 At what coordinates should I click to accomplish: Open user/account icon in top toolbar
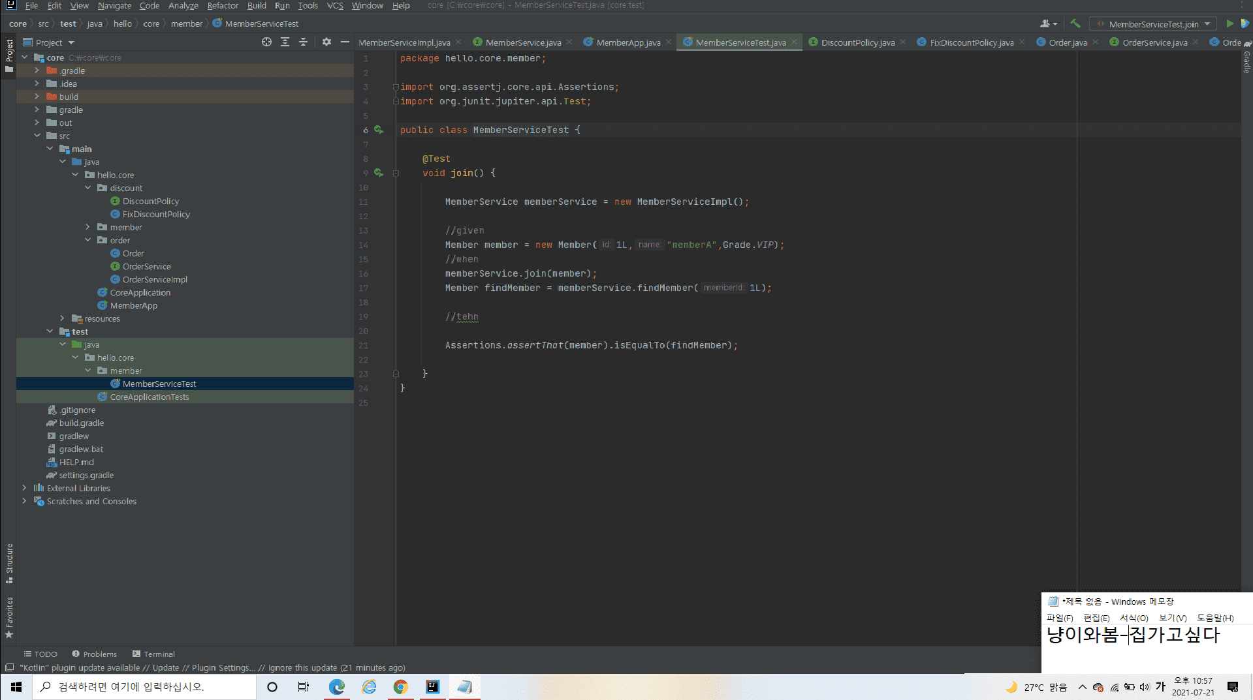pos(1049,23)
